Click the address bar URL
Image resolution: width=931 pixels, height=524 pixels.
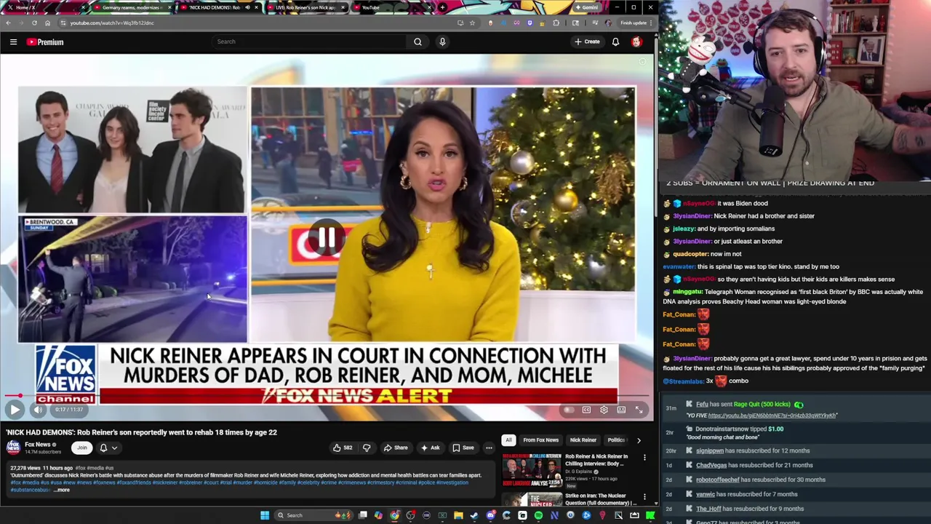(x=112, y=23)
